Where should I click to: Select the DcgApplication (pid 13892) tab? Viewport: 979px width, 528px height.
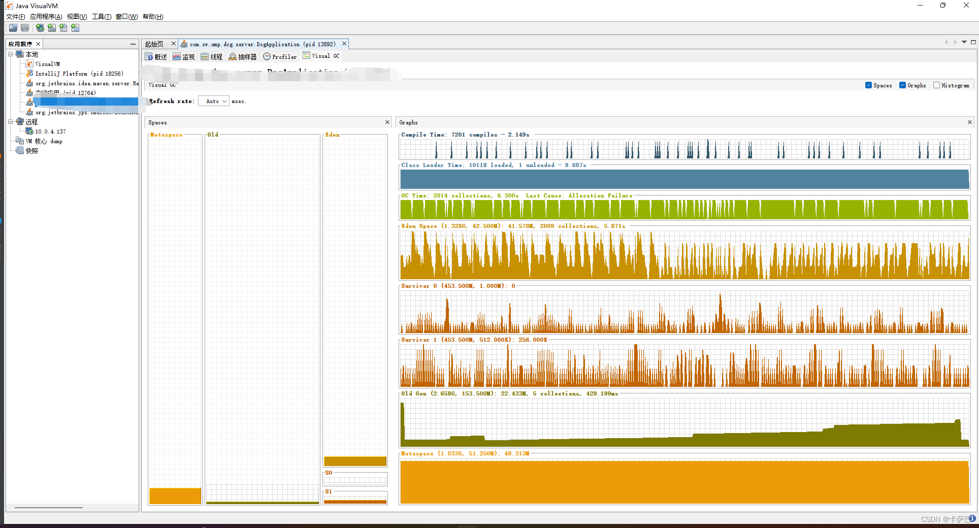pyautogui.click(x=263, y=44)
